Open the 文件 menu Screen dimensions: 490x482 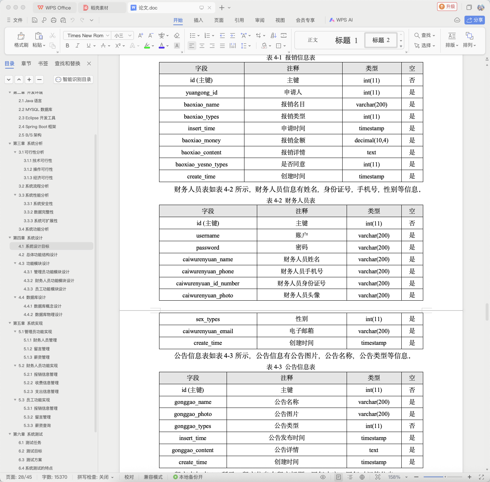coord(15,20)
